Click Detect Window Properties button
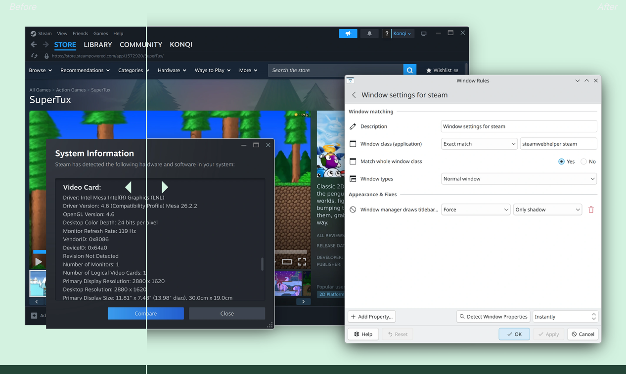626x374 pixels. click(493, 317)
